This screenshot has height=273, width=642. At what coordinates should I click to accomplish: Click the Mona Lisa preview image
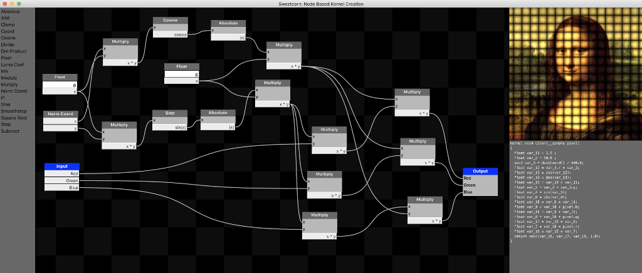point(576,74)
